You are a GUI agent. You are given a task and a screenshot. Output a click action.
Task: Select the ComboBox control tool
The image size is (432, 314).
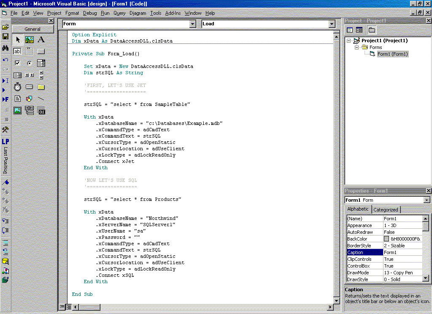coord(41,63)
